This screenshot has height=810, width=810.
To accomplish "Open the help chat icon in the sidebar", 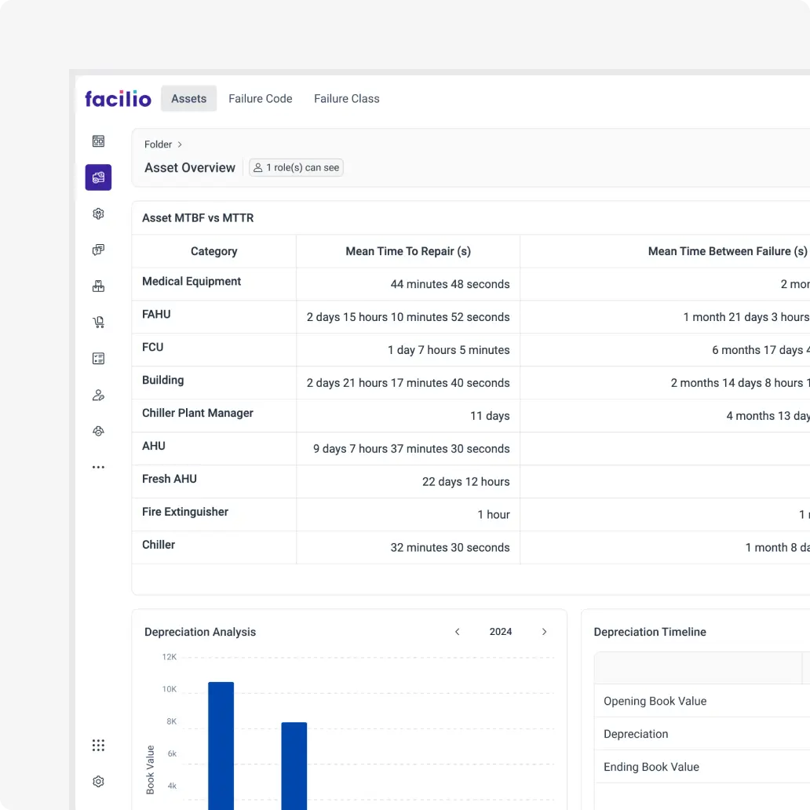I will pos(98,250).
